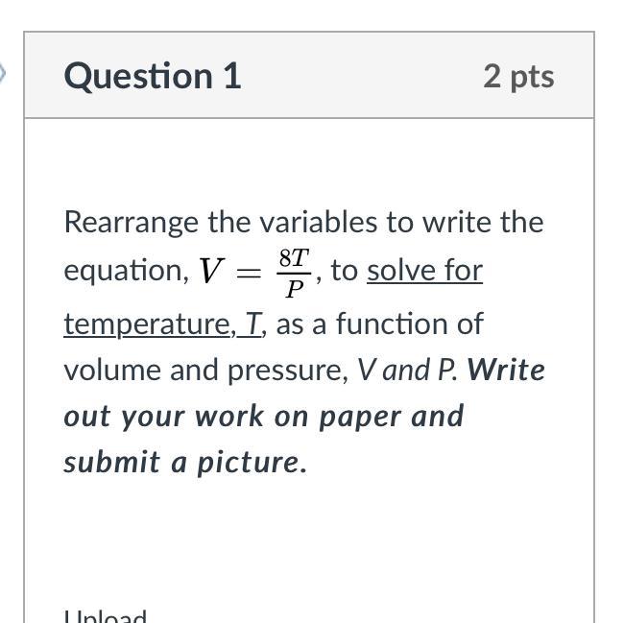Click the denominator P in the fraction
The width and height of the screenshot is (624, 623).
point(294,287)
